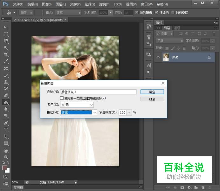
Task: Open the 模式(M) dropdown in dialog
Action: click(x=79, y=113)
